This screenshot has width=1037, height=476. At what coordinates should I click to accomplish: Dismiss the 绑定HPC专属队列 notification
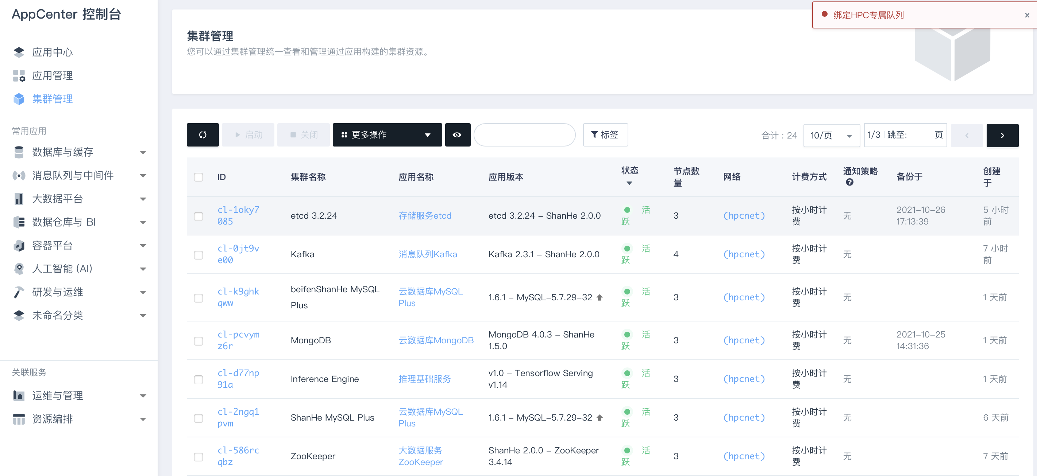click(1027, 15)
